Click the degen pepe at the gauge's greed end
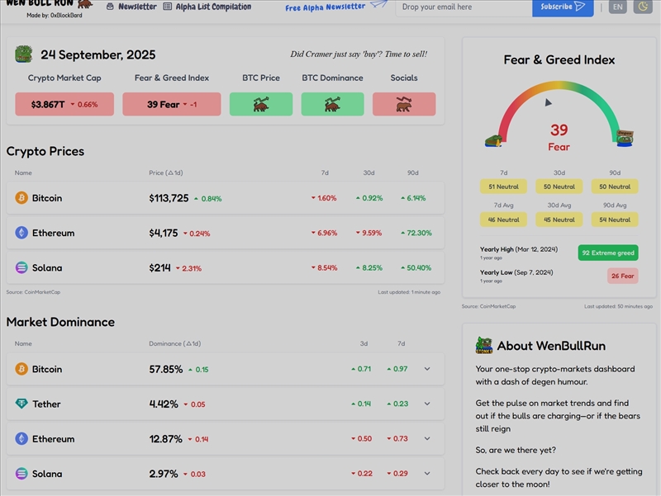 click(625, 139)
